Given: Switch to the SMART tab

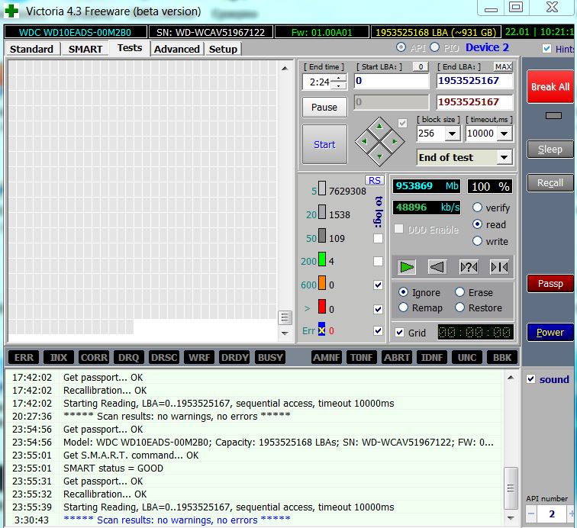Looking at the screenshot, I should click(85, 49).
